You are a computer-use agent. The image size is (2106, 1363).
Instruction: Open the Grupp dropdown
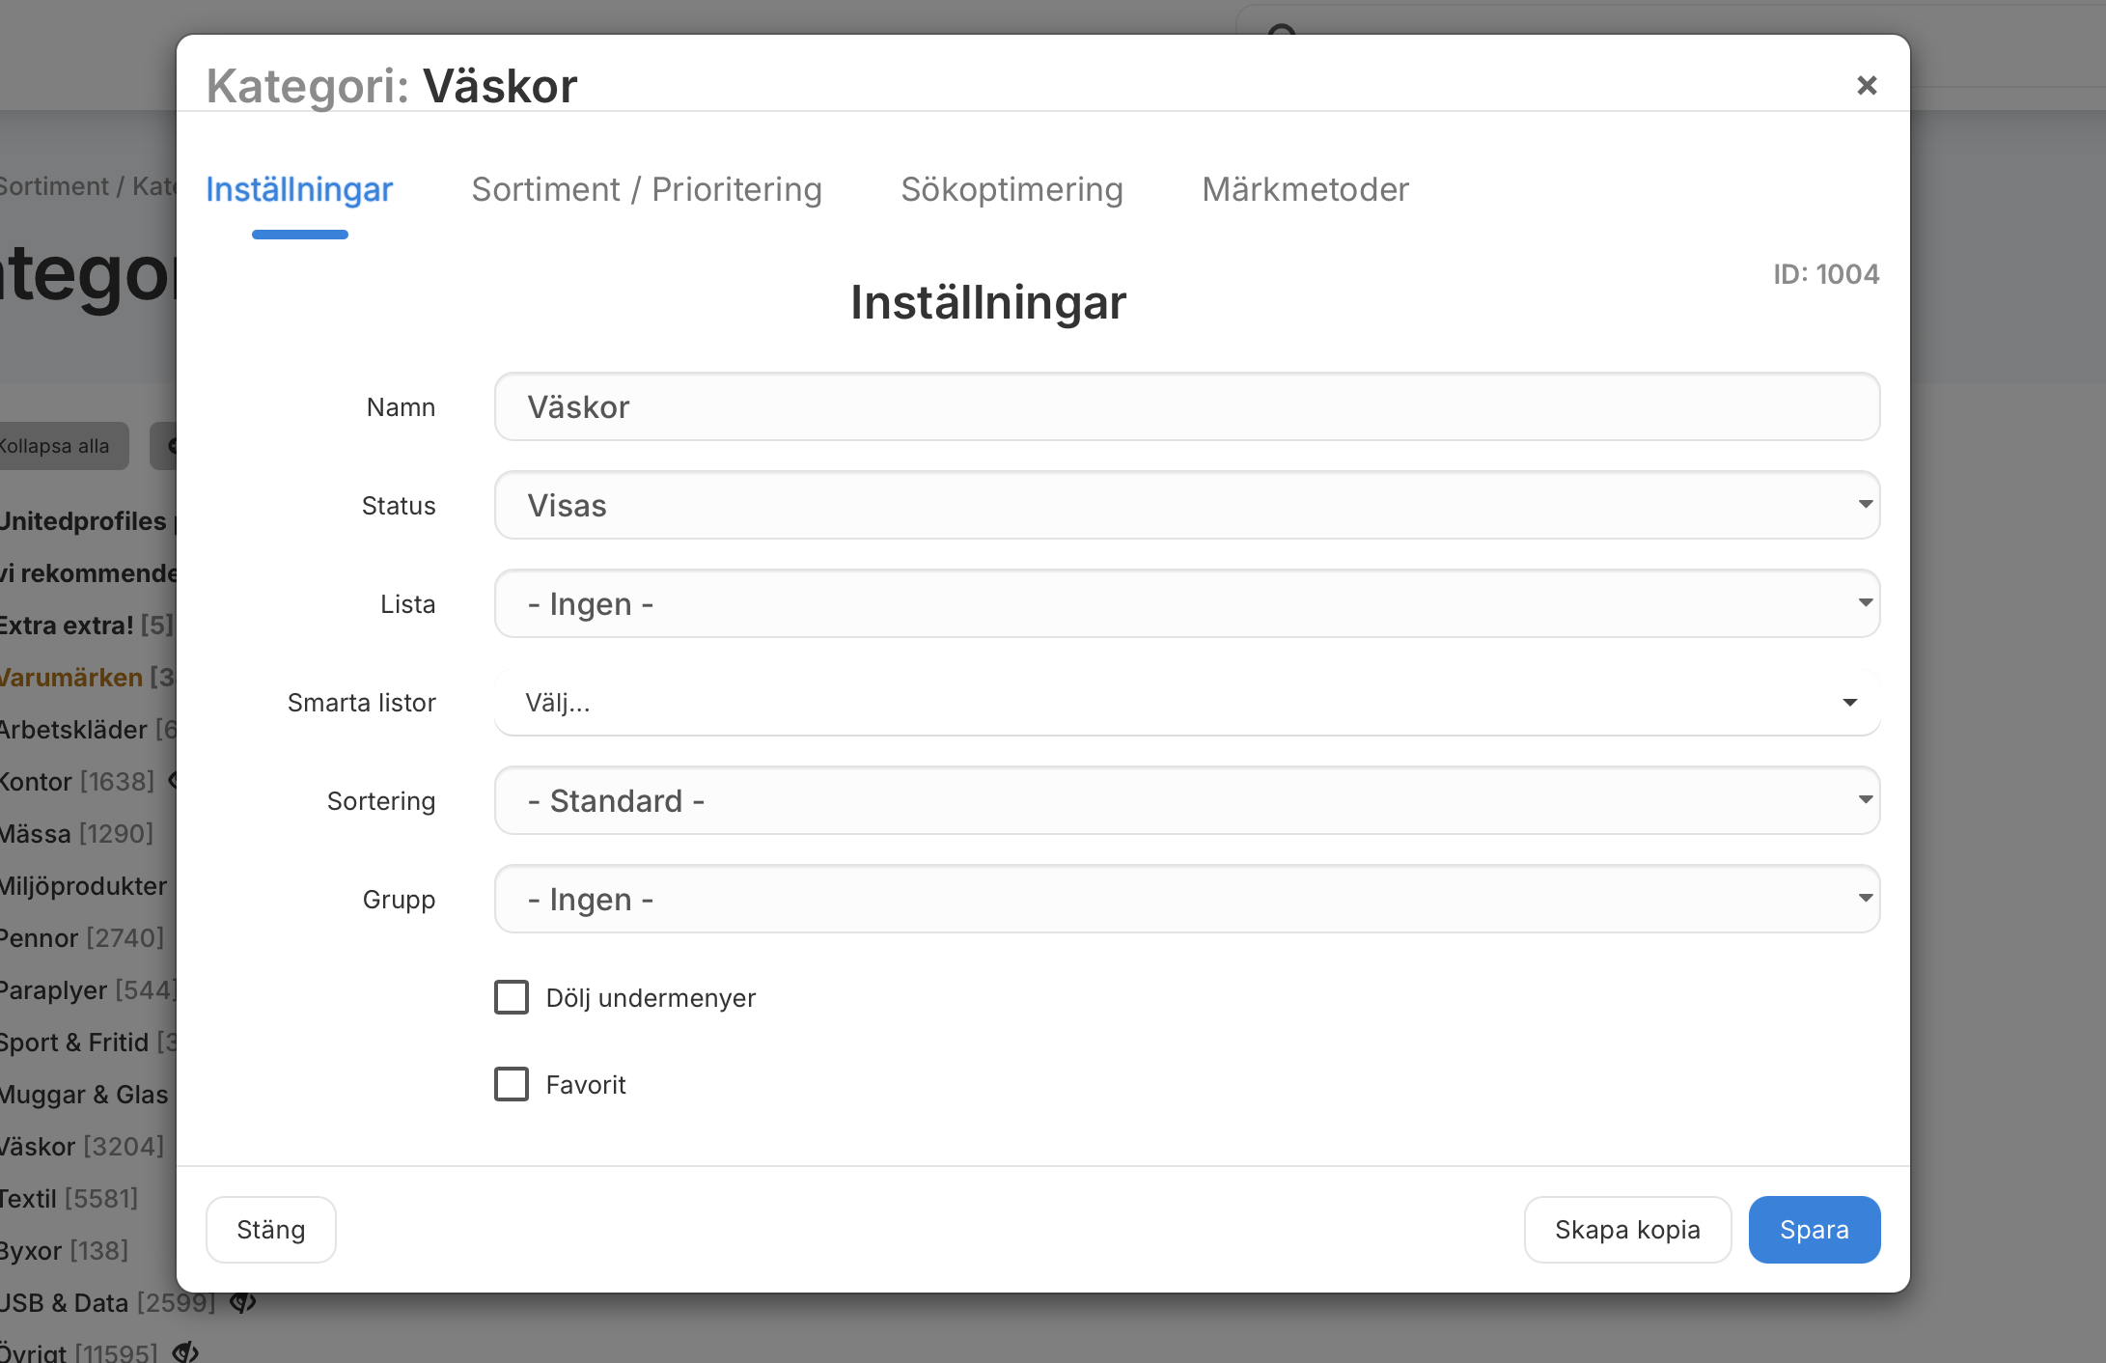(x=1187, y=899)
